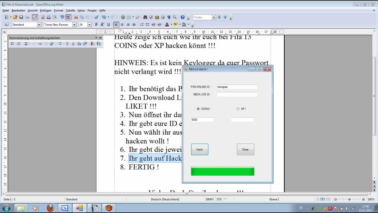Open the Einfügen menu
378x213 pixels.
(46, 10)
